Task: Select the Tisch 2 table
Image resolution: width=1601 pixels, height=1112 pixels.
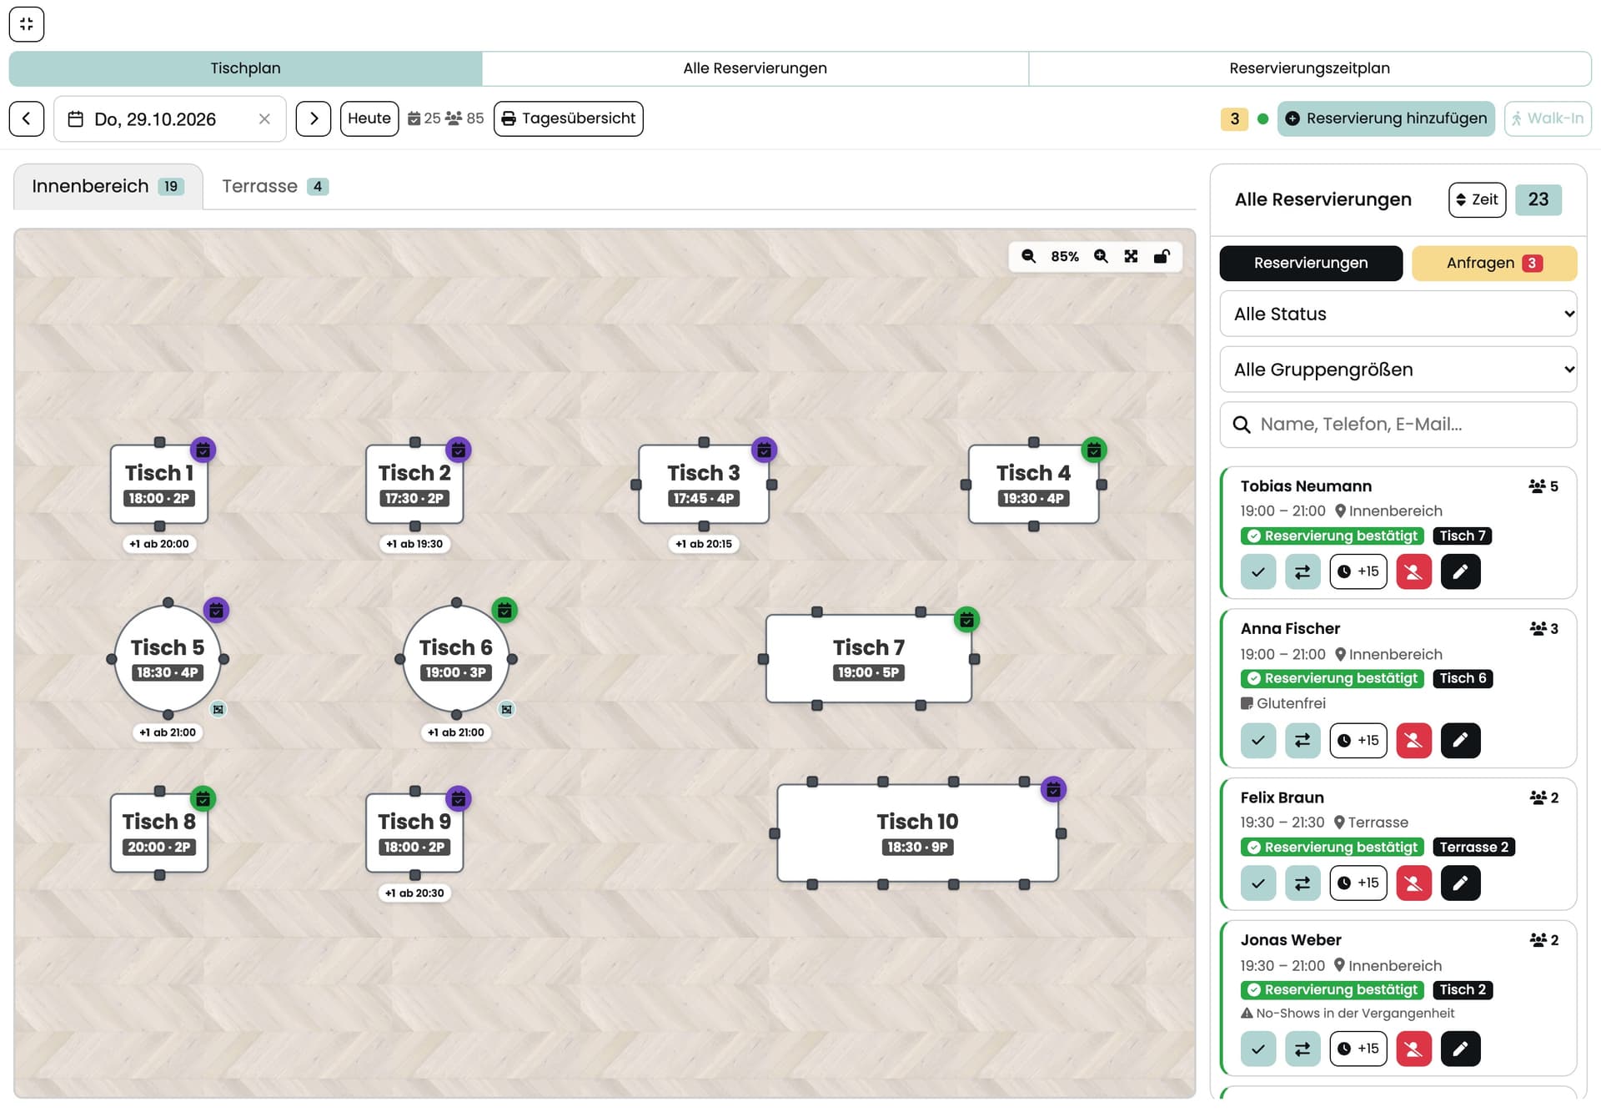Action: pos(414,485)
